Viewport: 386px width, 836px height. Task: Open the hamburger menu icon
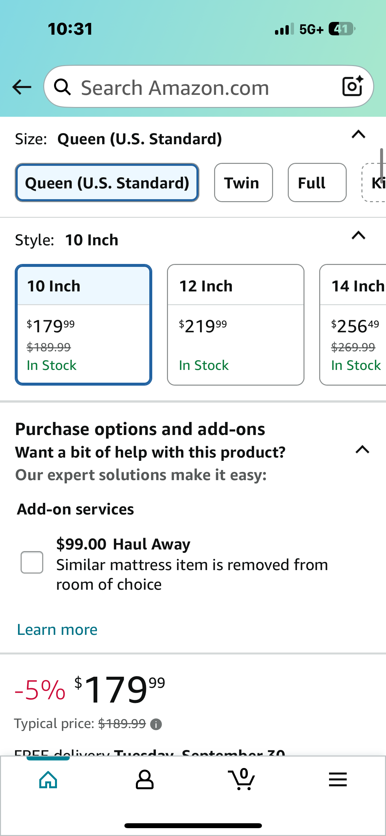pos(338,780)
